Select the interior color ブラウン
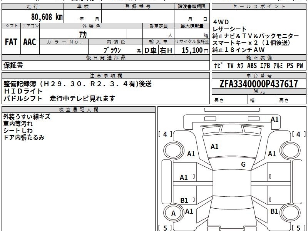Viewport: 308px width, 231px height. pyautogui.click(x=112, y=50)
